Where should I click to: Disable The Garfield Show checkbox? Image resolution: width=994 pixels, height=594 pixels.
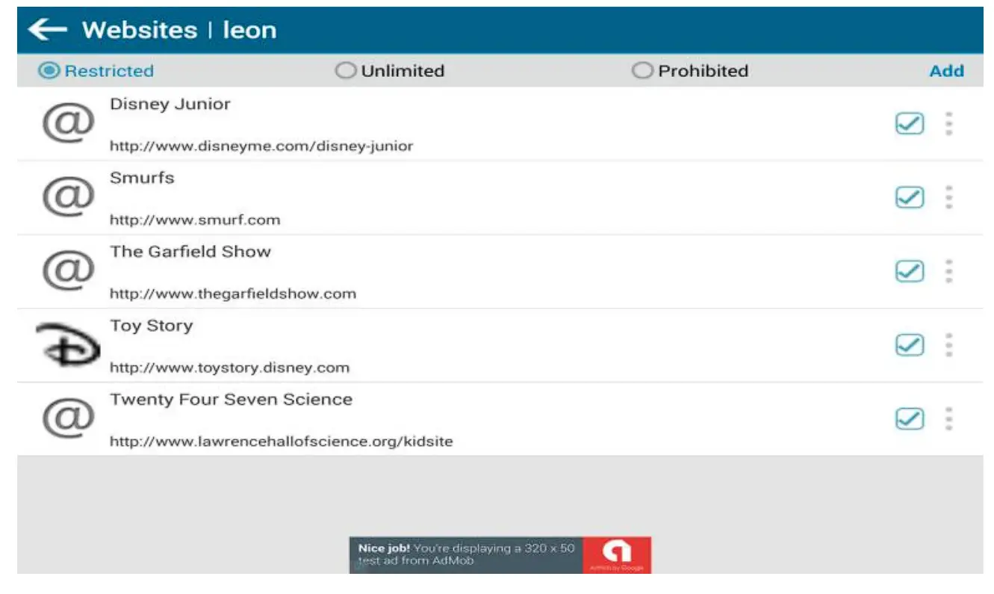point(909,271)
